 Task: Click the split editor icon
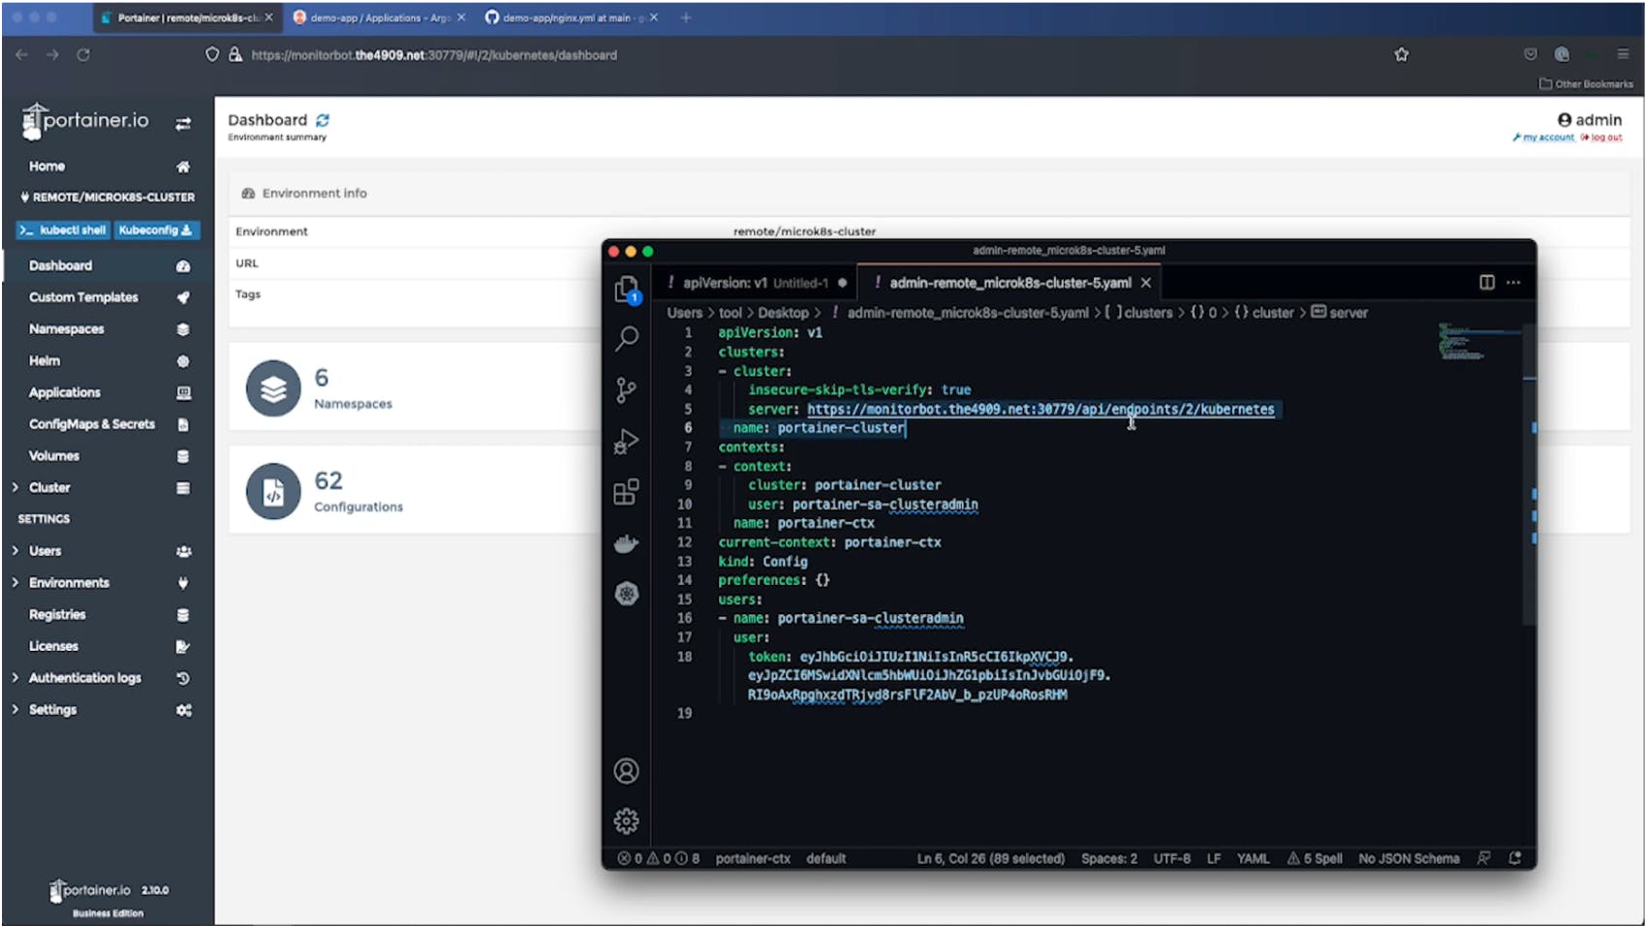coord(1487,282)
